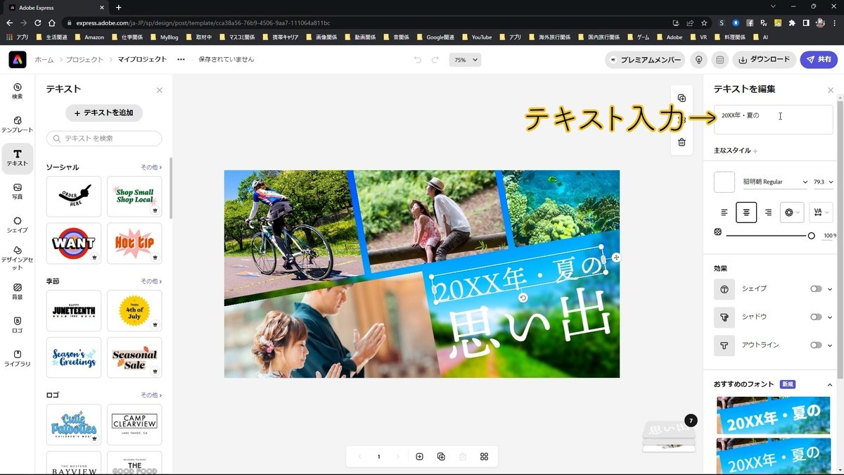Click the テキストを追加 button

[x=104, y=113]
